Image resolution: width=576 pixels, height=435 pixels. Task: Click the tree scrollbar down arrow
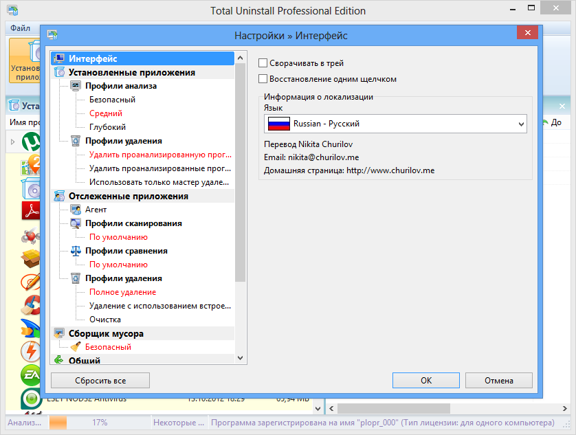click(x=241, y=358)
